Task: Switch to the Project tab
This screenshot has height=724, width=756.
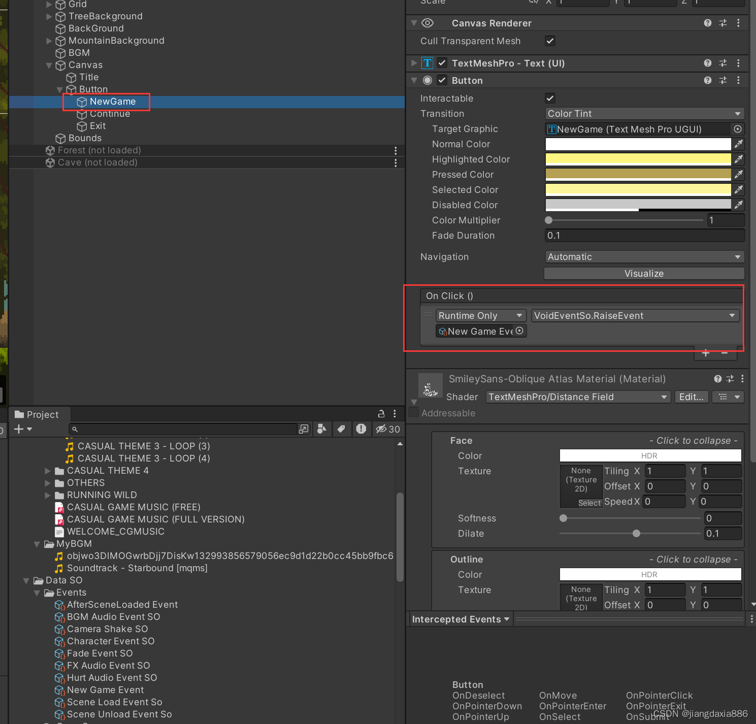Action: click(37, 414)
